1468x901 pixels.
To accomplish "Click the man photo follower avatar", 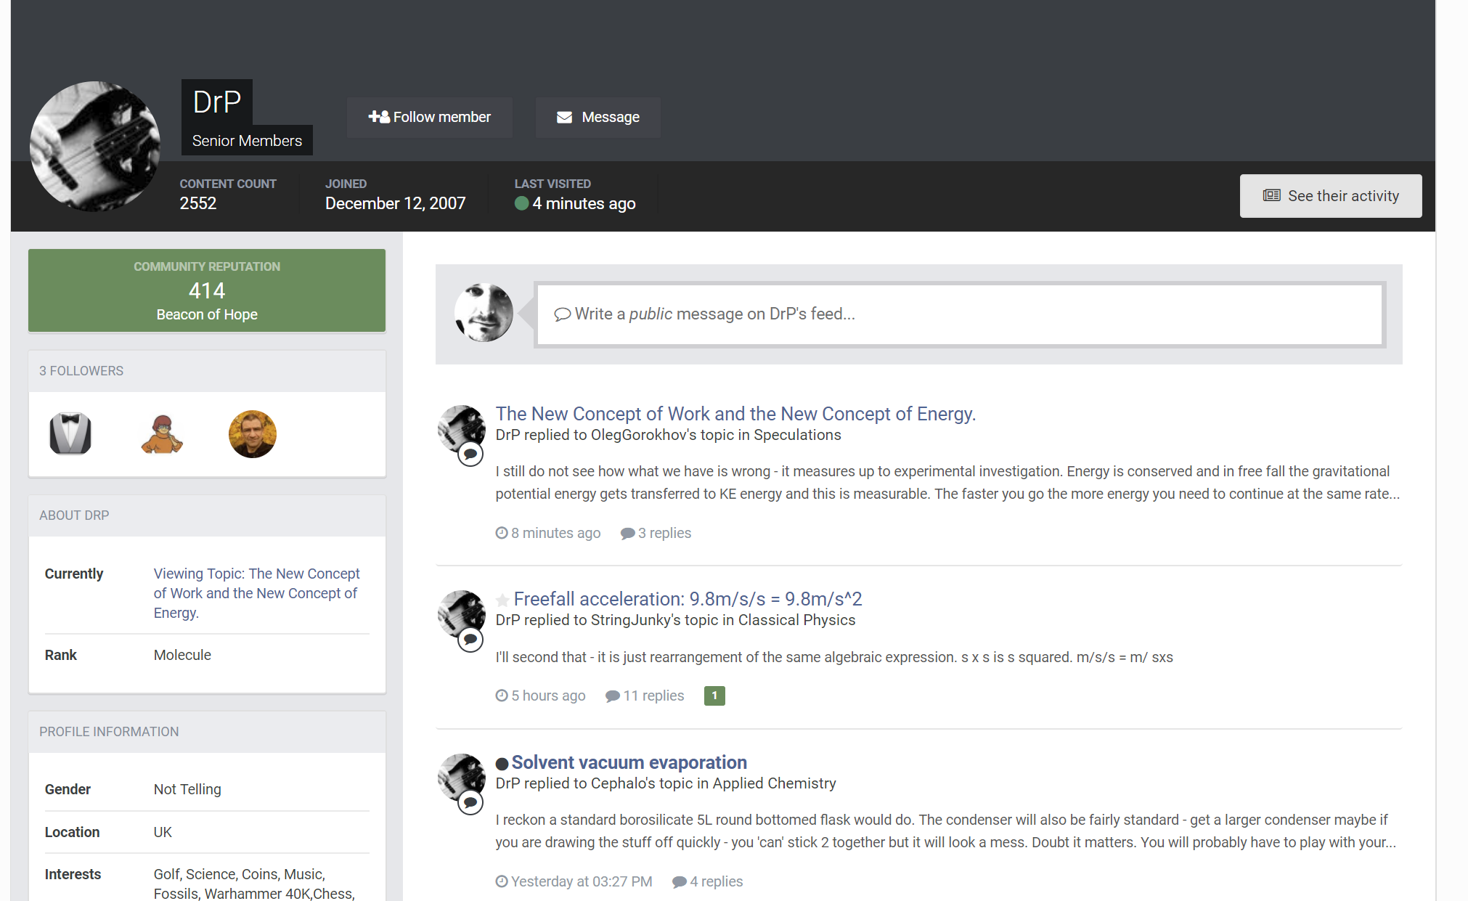I will click(252, 433).
